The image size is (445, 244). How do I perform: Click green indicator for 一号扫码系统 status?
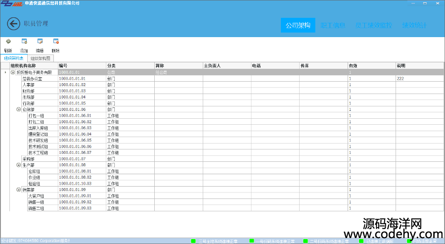pyautogui.click(x=252, y=241)
